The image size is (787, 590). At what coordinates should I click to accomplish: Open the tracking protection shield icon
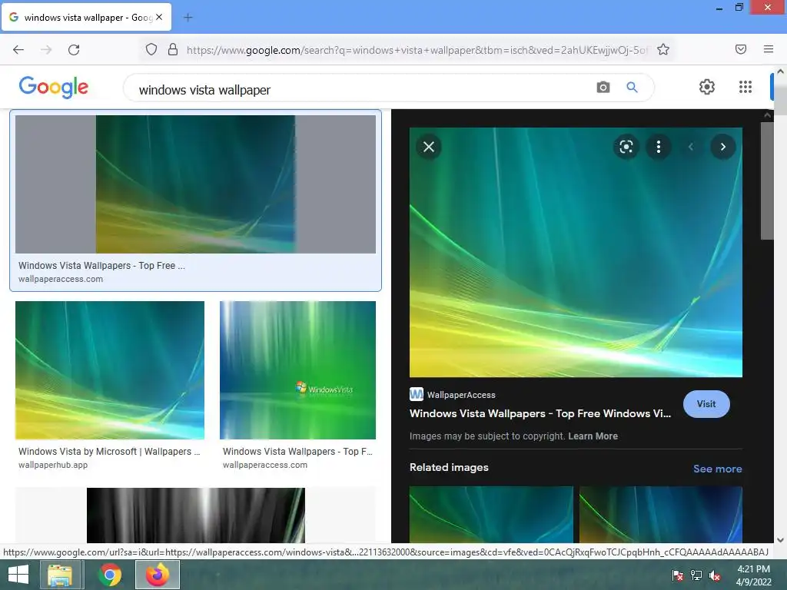pyautogui.click(x=151, y=49)
